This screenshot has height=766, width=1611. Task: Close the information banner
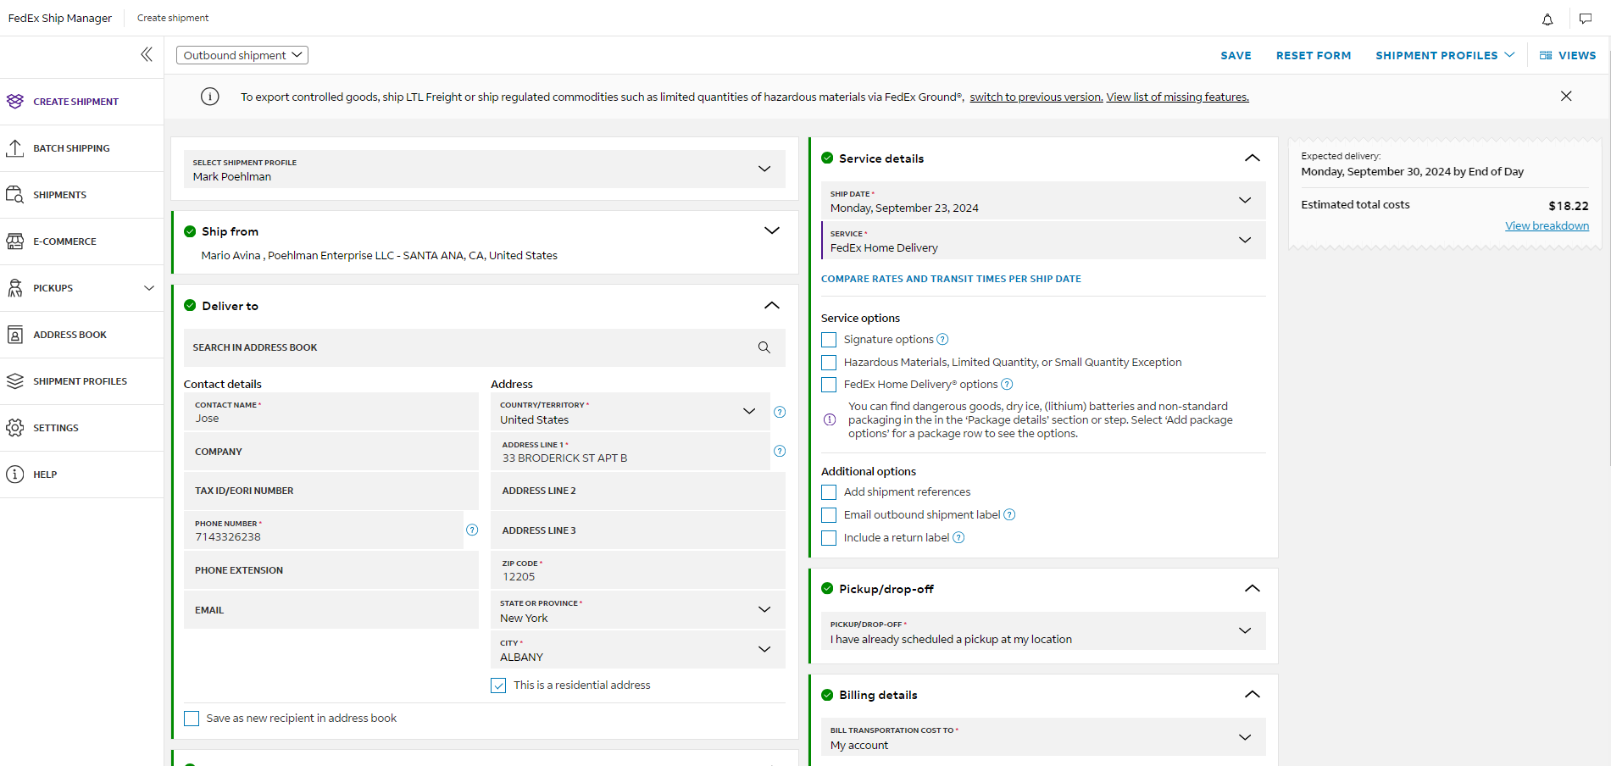tap(1566, 97)
